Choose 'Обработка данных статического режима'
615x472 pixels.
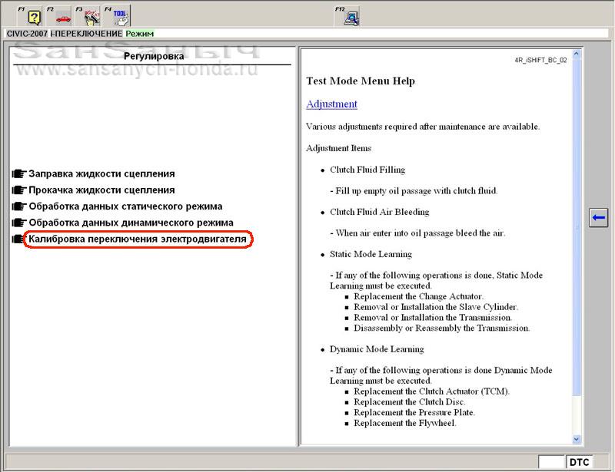pos(125,206)
